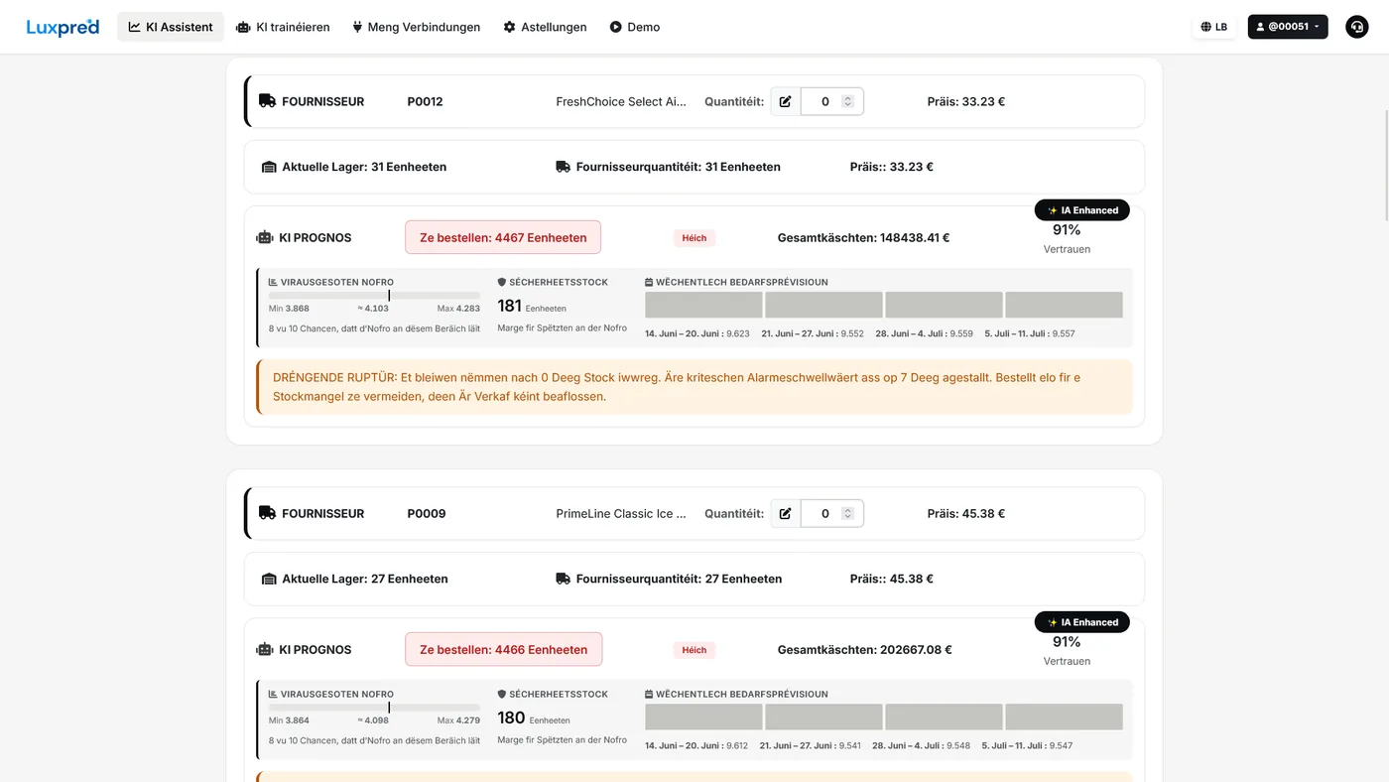Click the robot icon in P0012's KI PROGNOS
This screenshot has width=1389, height=782.
point(264,238)
